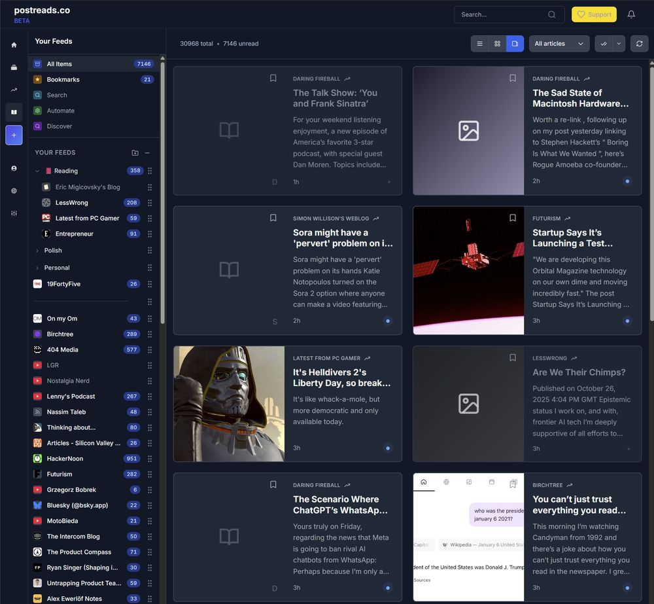Click the yellow Support button
Screen dimensions: 654x604
[x=594, y=14]
